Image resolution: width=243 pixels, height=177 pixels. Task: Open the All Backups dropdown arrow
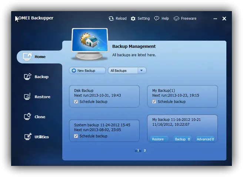pos(142,70)
